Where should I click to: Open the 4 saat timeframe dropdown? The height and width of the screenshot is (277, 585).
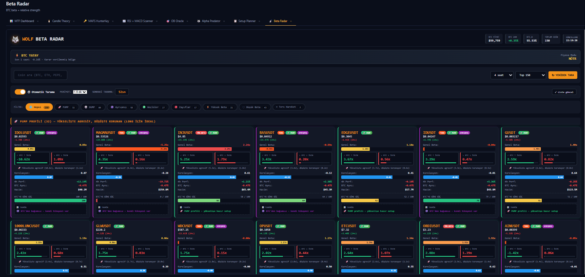(x=502, y=75)
